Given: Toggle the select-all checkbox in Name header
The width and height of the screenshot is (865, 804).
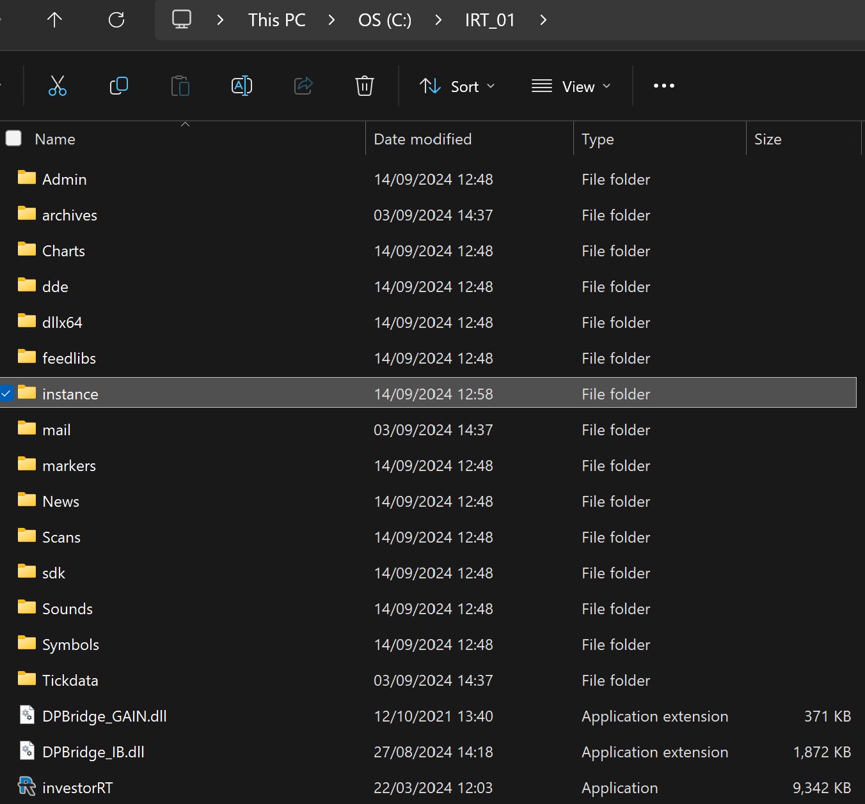Looking at the screenshot, I should [13, 138].
